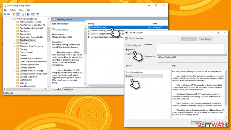Select Add features to Windows 10 folder
231x130 pixels.
[32, 25]
